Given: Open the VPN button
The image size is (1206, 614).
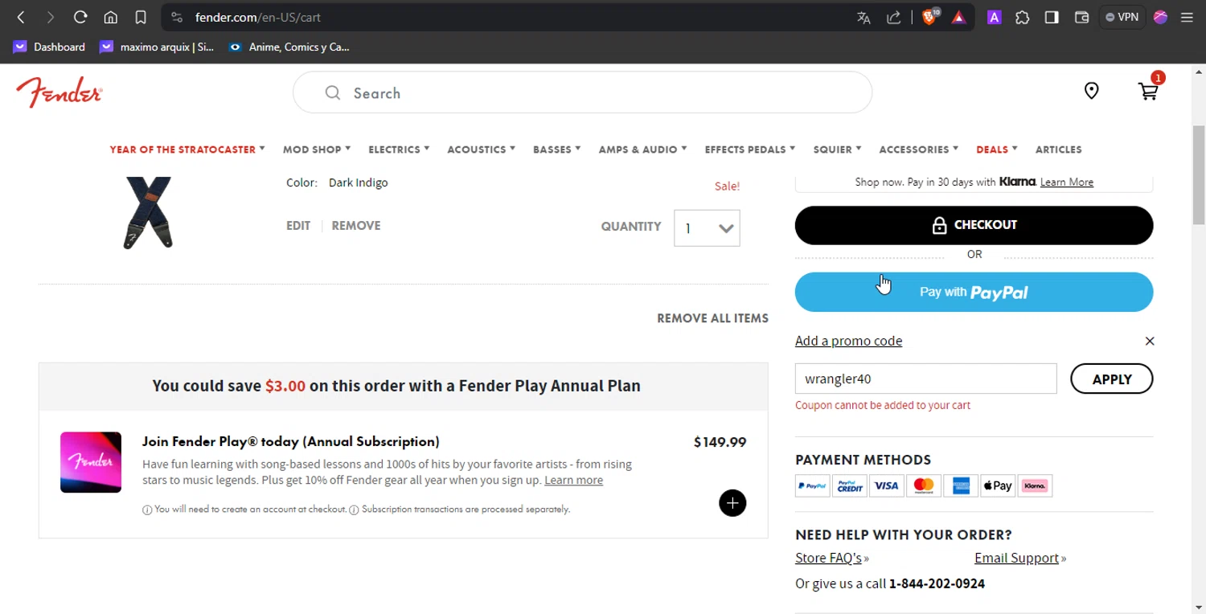Looking at the screenshot, I should tap(1122, 17).
